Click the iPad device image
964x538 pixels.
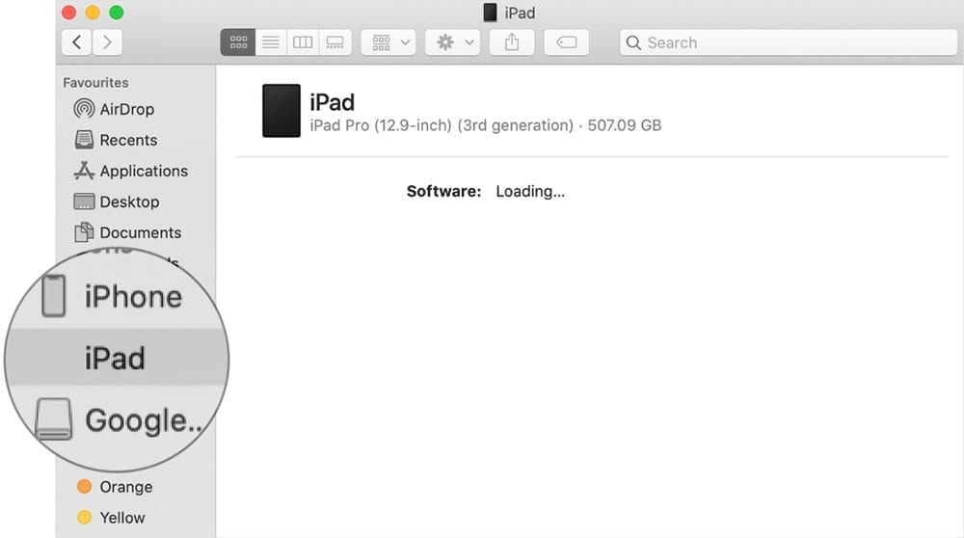point(281,111)
